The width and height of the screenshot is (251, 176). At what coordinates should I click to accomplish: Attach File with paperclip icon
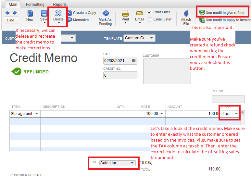click(x=186, y=18)
